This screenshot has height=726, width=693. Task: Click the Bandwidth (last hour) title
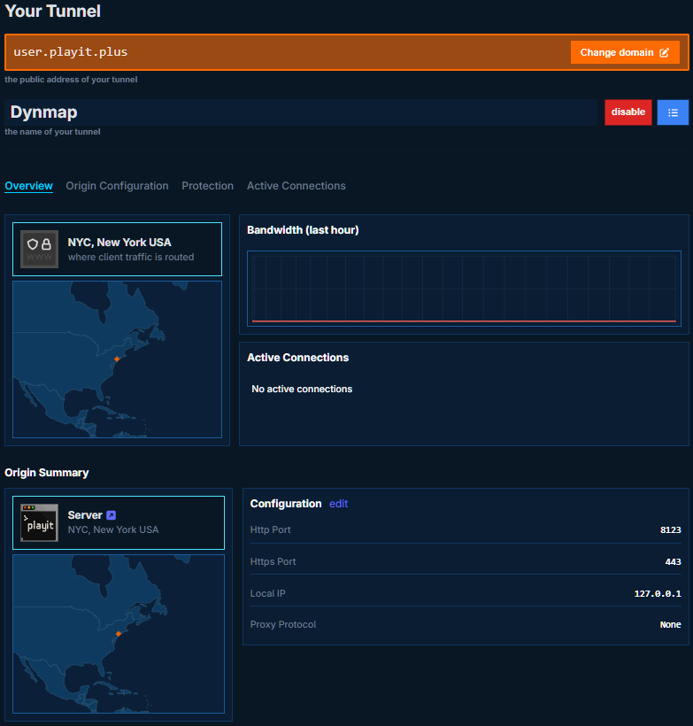pyautogui.click(x=303, y=230)
